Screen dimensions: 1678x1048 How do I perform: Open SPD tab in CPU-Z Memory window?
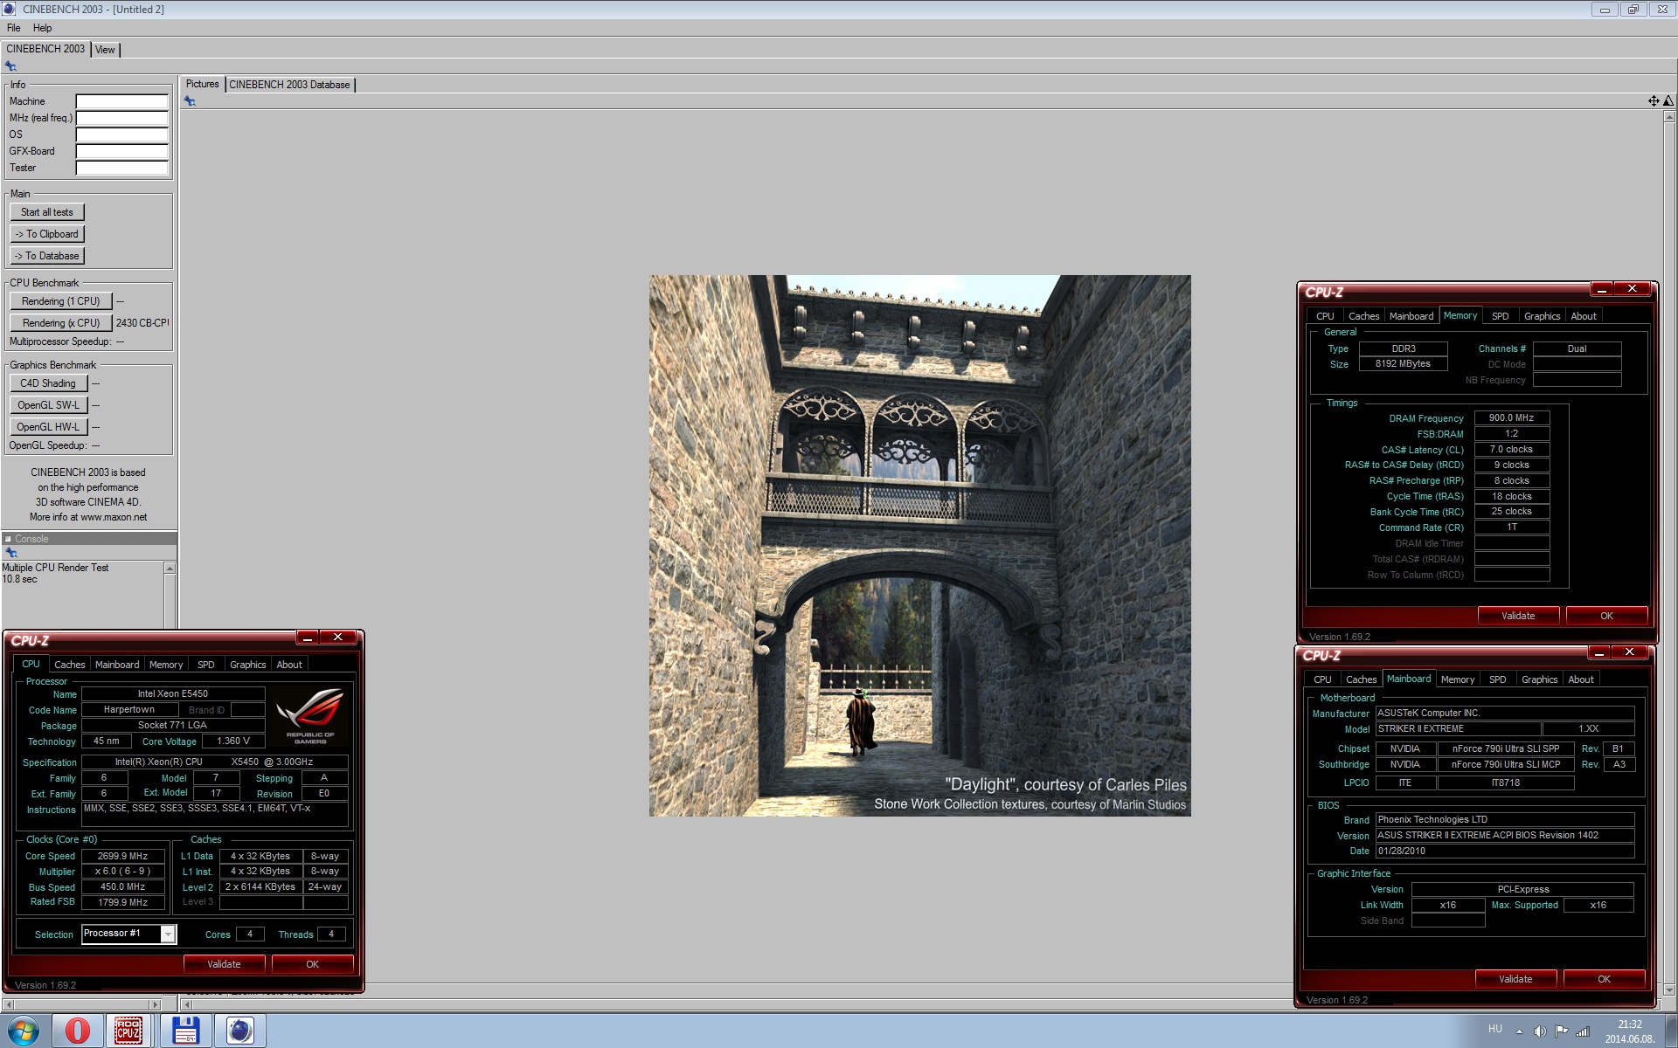point(1501,316)
